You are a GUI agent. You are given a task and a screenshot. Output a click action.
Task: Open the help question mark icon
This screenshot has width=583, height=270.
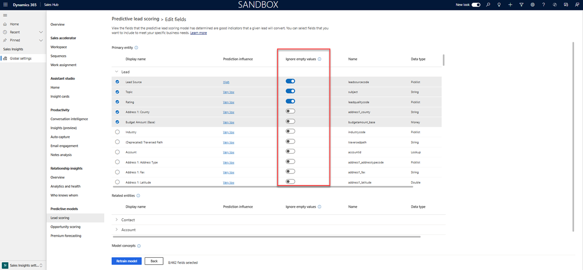[543, 4]
